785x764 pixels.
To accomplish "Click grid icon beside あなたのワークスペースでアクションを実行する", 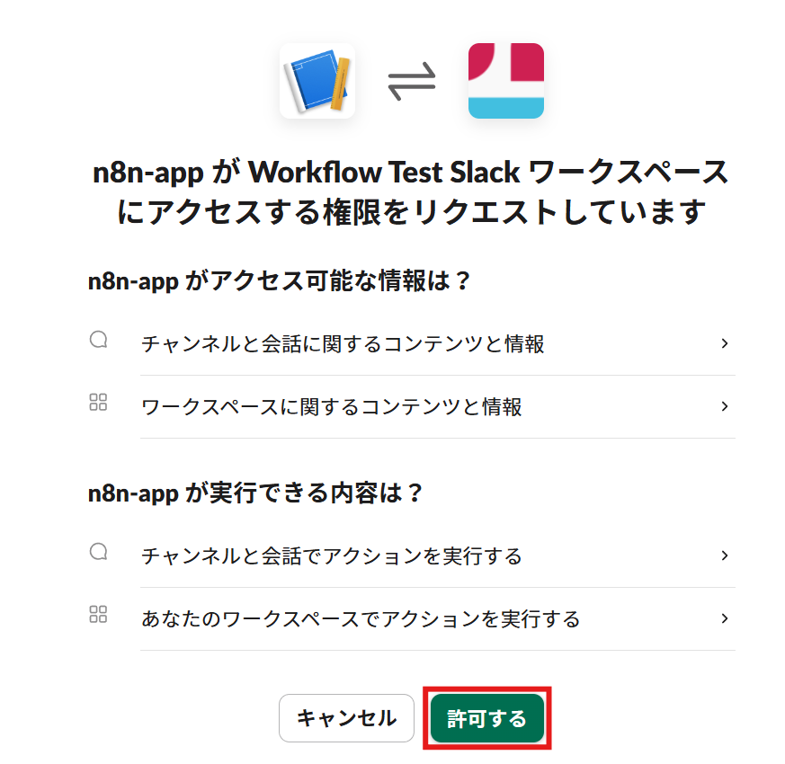I will [x=99, y=615].
